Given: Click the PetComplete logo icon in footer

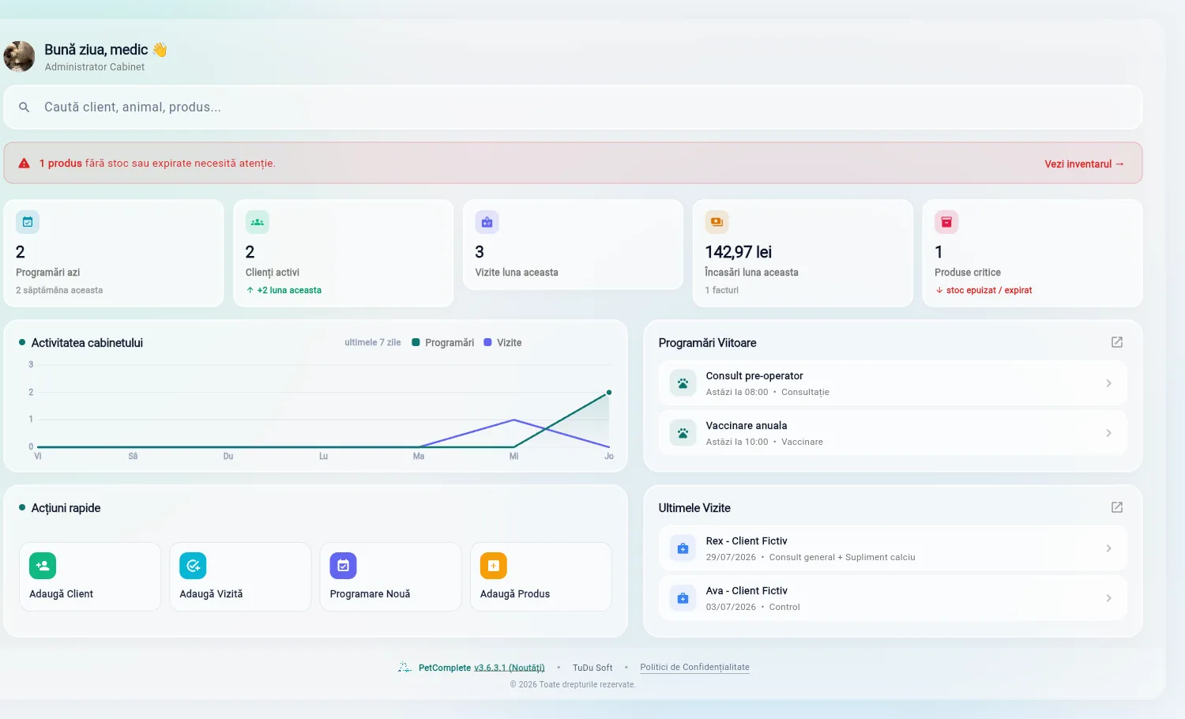Looking at the screenshot, I should tap(404, 668).
